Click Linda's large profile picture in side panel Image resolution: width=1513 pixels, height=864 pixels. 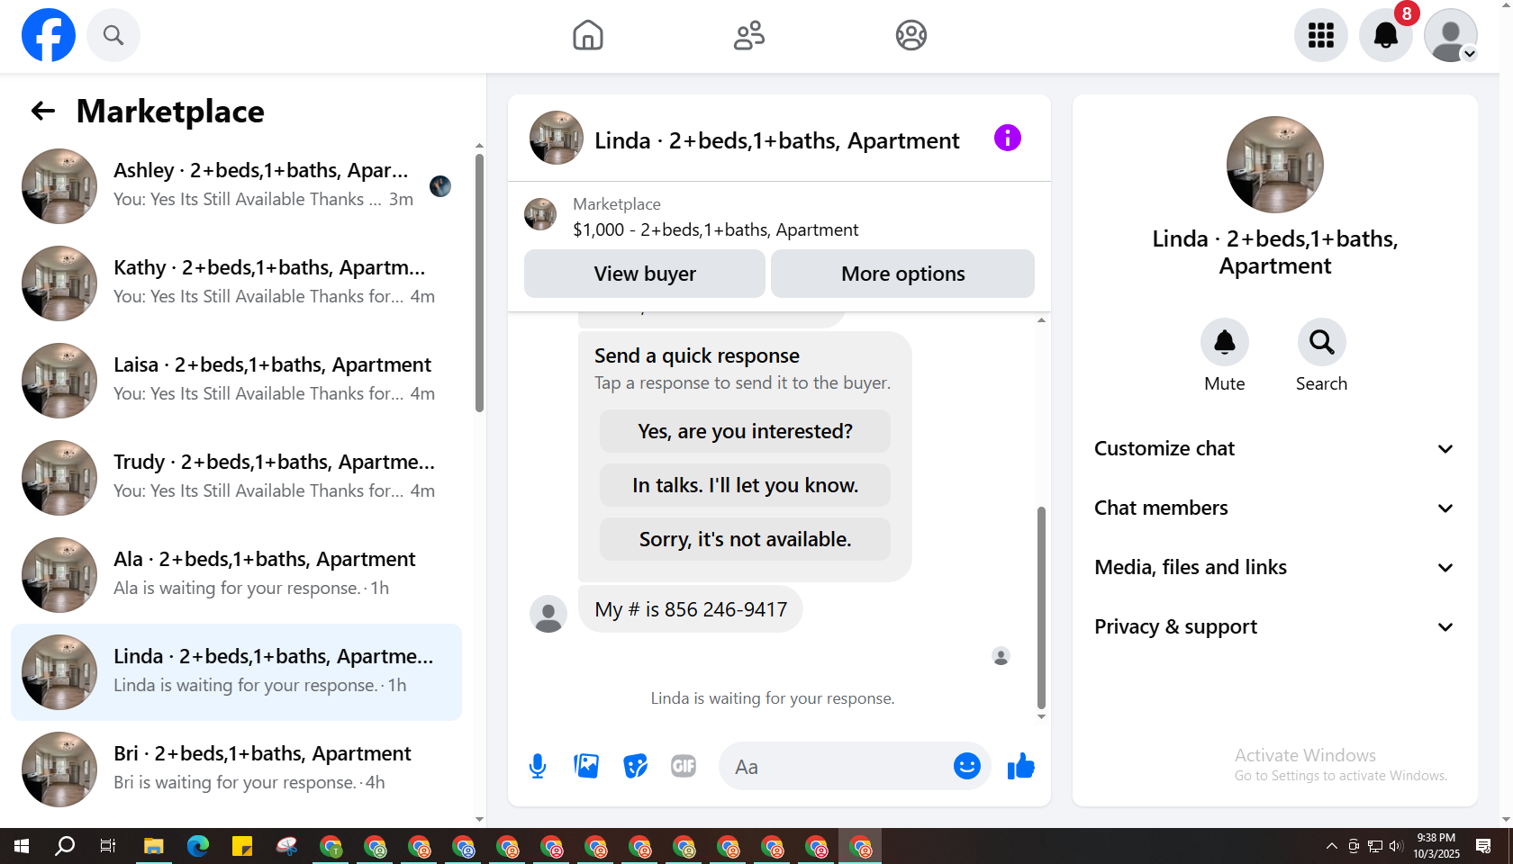click(1274, 165)
